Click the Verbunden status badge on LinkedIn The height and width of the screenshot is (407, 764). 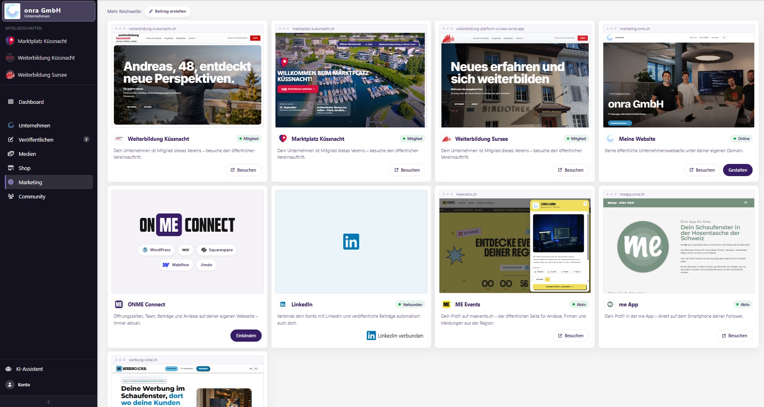point(410,304)
